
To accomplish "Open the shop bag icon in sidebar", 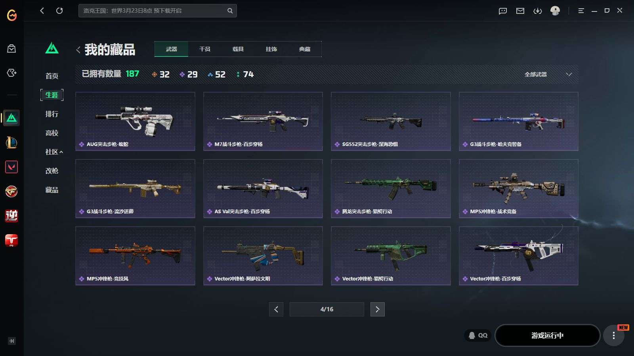I will [11, 49].
